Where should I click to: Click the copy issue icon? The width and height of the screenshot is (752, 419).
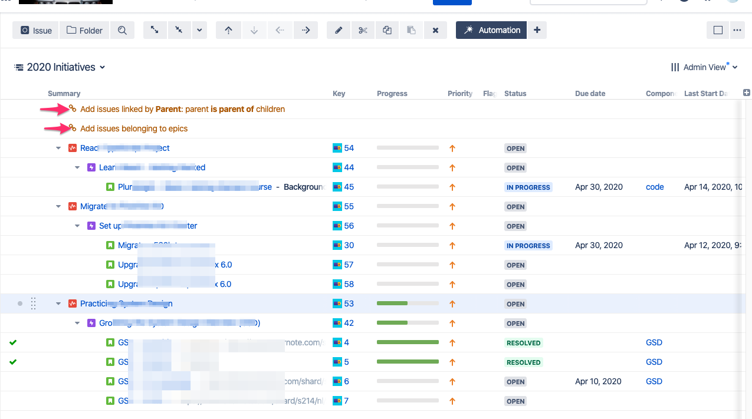coord(387,30)
